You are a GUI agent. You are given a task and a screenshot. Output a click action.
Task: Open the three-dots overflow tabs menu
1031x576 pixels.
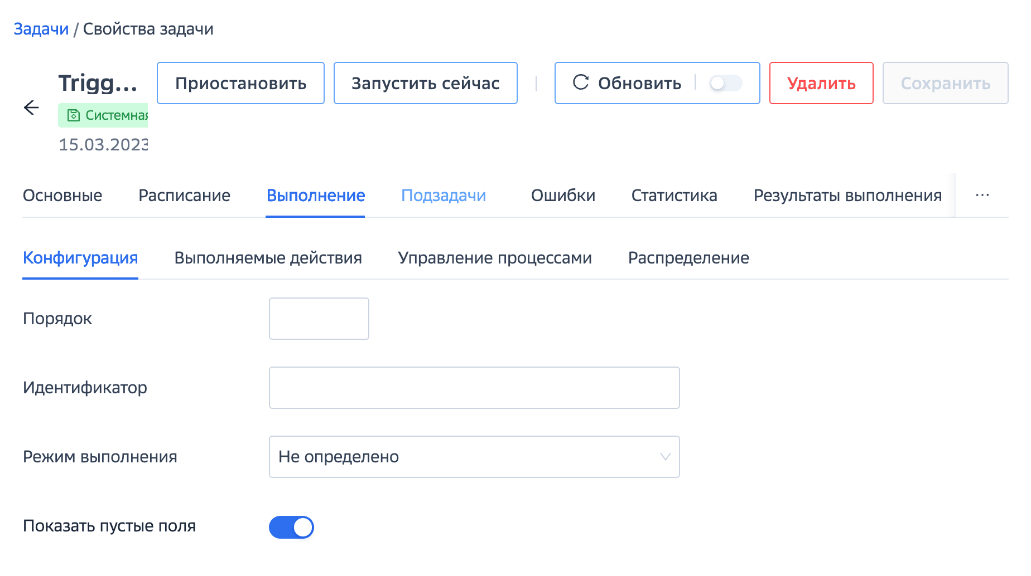[x=982, y=196]
